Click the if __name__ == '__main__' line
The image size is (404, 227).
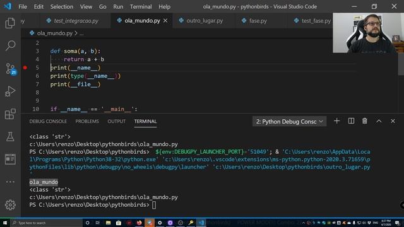click(94, 109)
